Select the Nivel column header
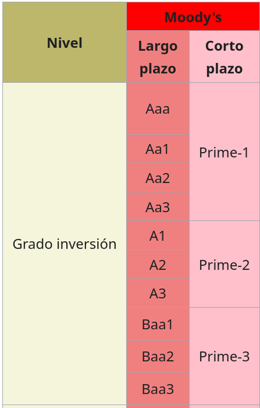260x408 pixels. tap(64, 42)
